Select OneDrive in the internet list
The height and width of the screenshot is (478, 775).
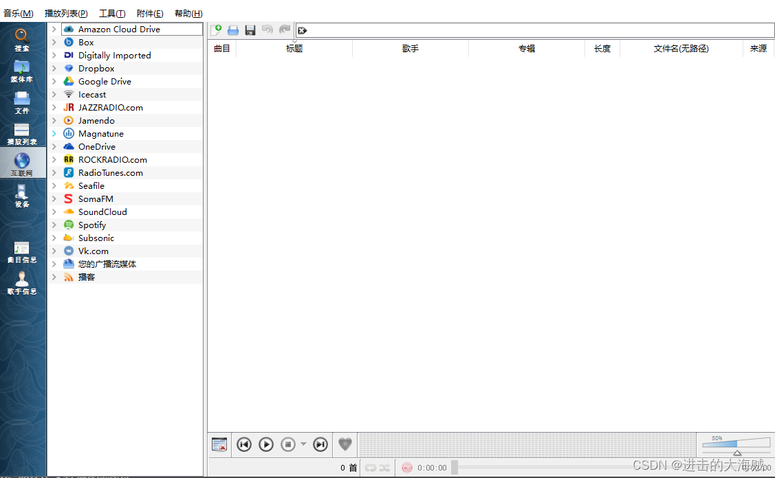coord(97,147)
